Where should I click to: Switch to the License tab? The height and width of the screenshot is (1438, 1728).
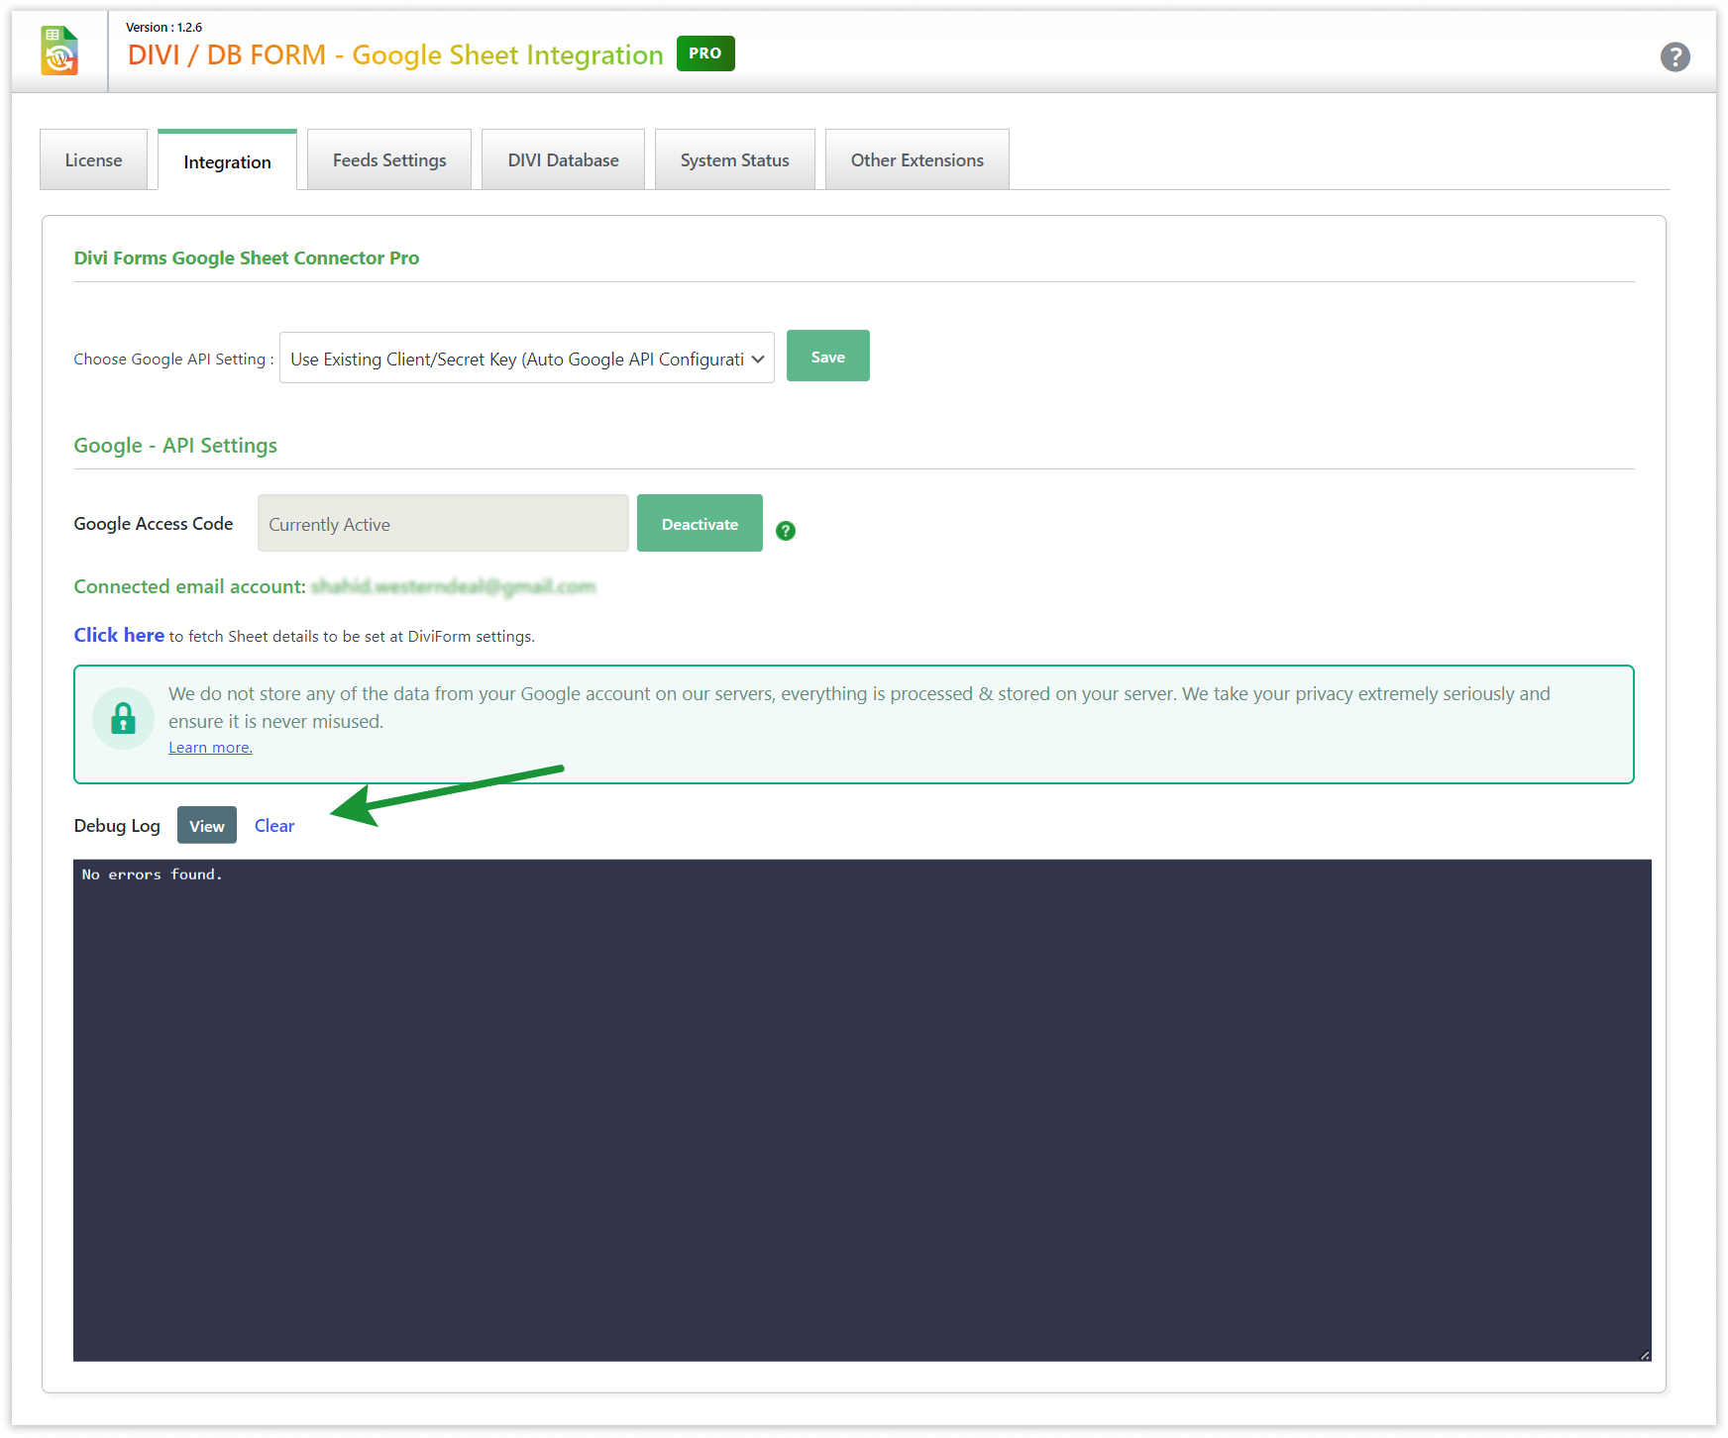93,160
